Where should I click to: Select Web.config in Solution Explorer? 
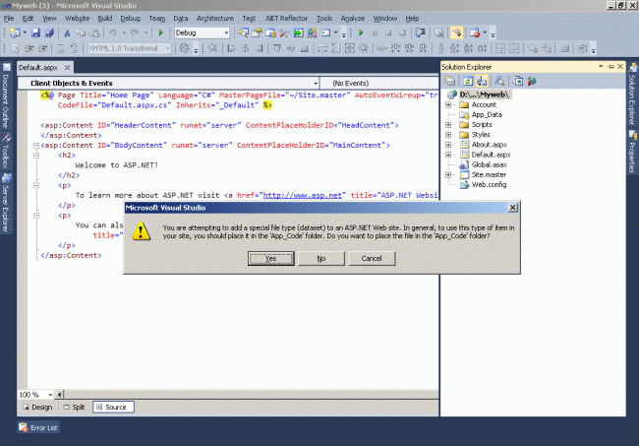(489, 185)
